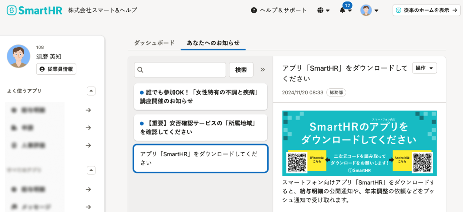Open 従業員情報 button
The image size is (463, 212).
point(56,69)
